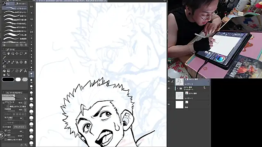Select the Auto select magic wand tool
The width and height of the screenshot is (262, 147).
pos(25,53)
